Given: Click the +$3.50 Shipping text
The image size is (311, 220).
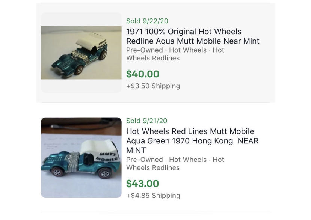Looking at the screenshot, I should coord(154,86).
